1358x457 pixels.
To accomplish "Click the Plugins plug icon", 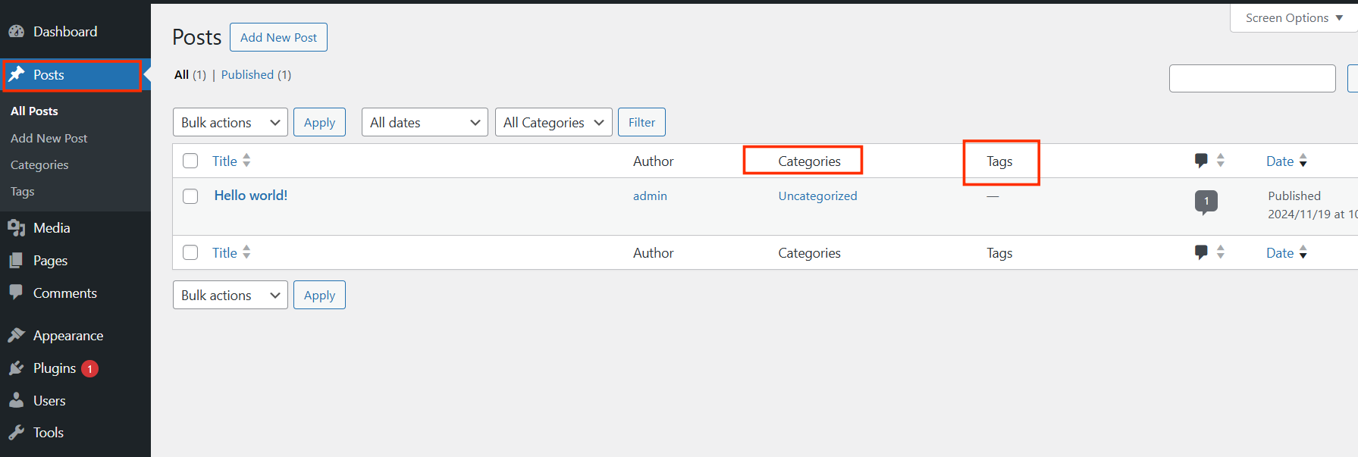I will click(16, 368).
